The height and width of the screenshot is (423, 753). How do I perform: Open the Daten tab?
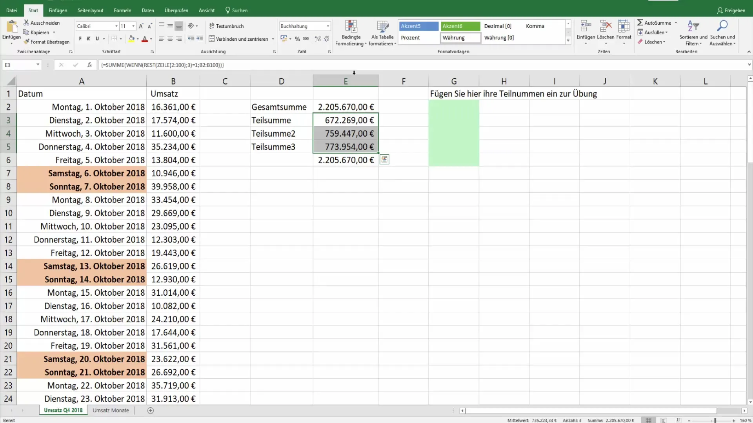[148, 10]
